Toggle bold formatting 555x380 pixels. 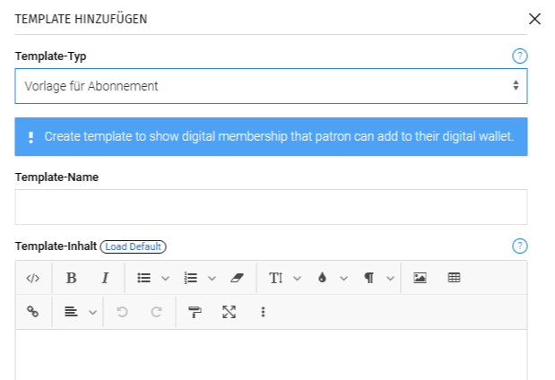[71, 278]
